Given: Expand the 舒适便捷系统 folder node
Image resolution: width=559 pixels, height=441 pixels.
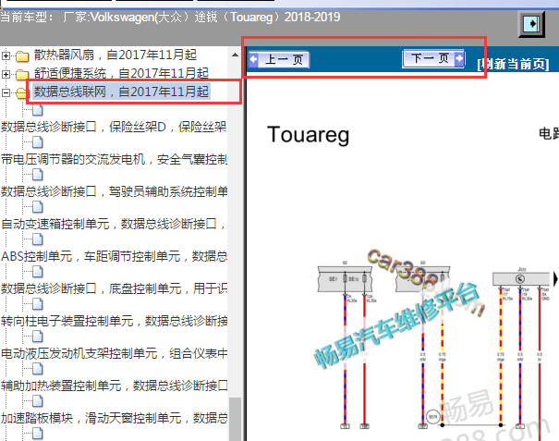Looking at the screenshot, I should point(6,74).
